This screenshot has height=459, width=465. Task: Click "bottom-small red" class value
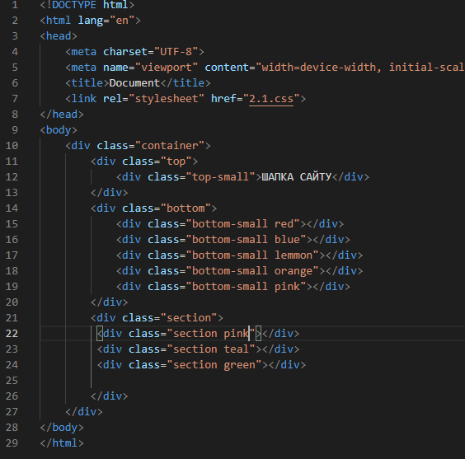pyautogui.click(x=243, y=223)
